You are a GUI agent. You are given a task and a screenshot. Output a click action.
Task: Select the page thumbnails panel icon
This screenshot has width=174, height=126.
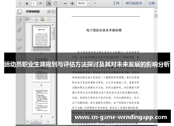coord(19,11)
